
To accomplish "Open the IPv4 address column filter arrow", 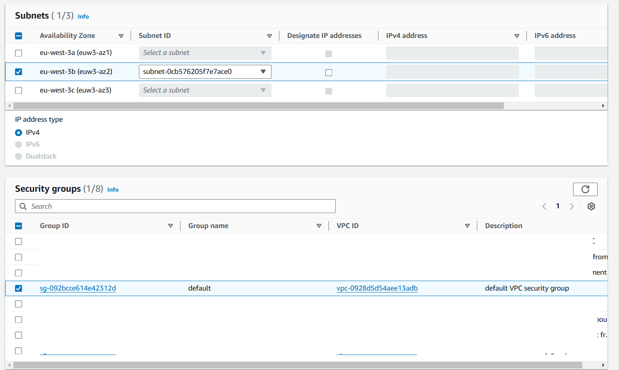I will pos(517,36).
